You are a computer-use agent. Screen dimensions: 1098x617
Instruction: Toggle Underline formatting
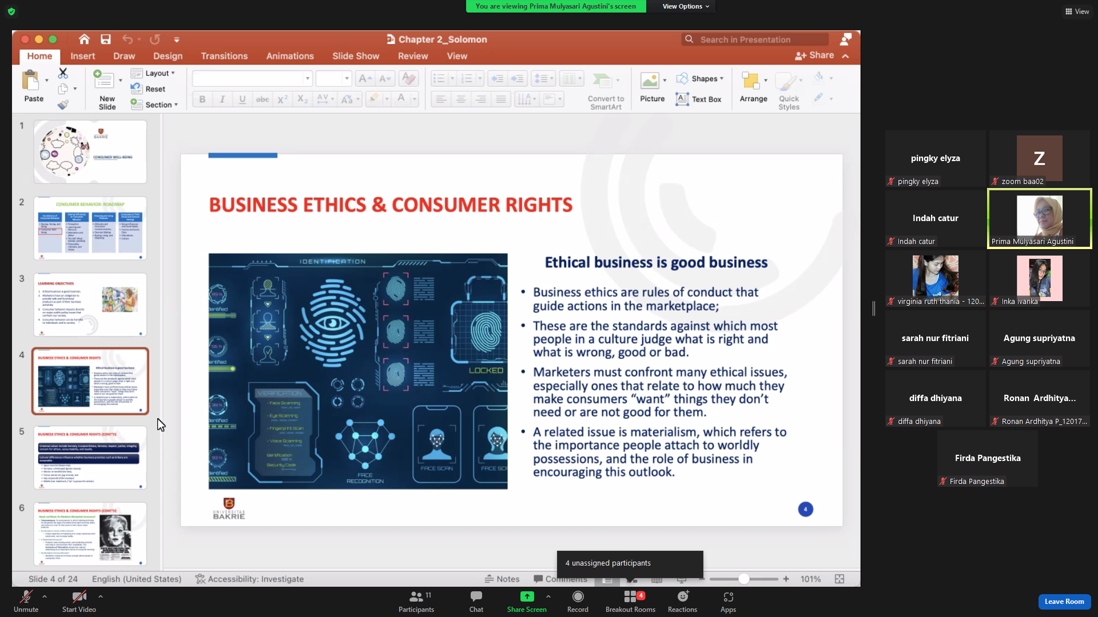coord(242,99)
